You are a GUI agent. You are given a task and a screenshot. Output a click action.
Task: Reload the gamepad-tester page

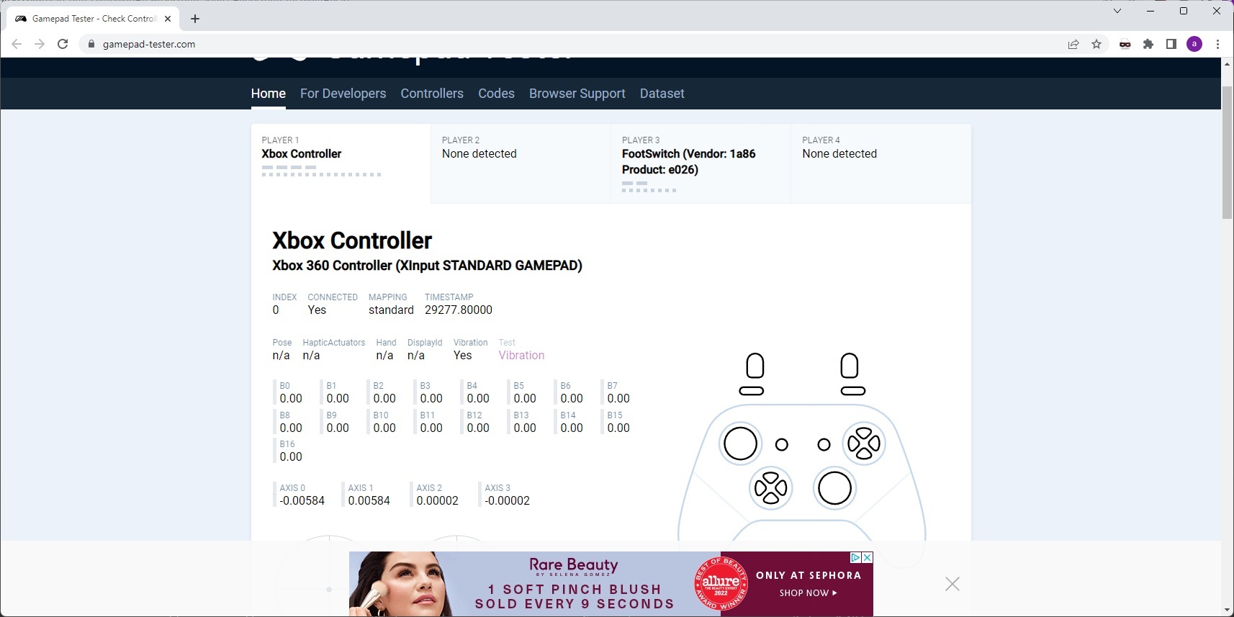click(63, 44)
